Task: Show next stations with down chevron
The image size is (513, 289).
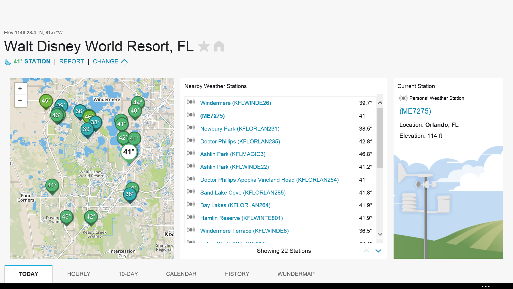Action: coord(378,251)
